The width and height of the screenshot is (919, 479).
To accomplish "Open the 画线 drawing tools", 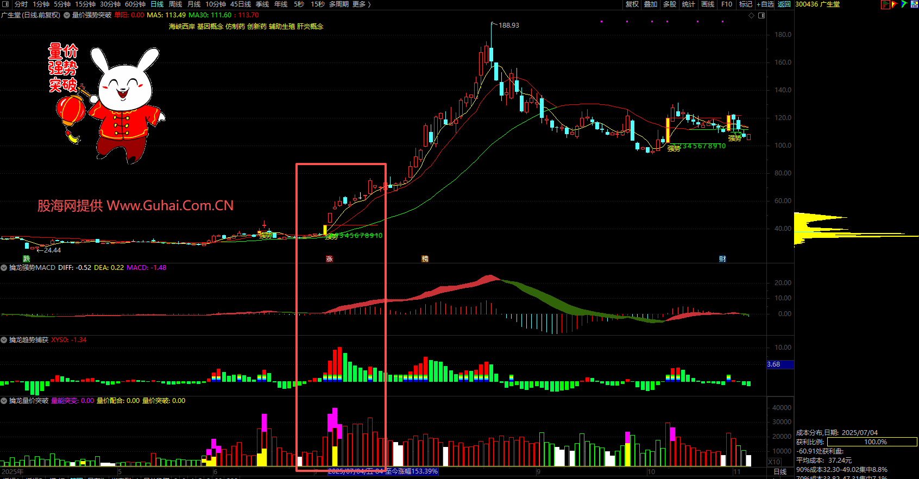I will 708,4.
